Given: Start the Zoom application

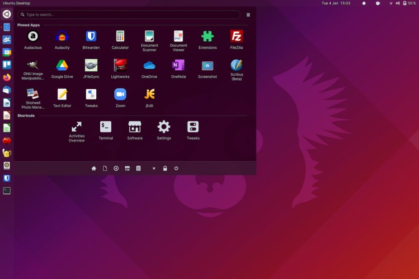Looking at the screenshot, I should click(x=120, y=98).
